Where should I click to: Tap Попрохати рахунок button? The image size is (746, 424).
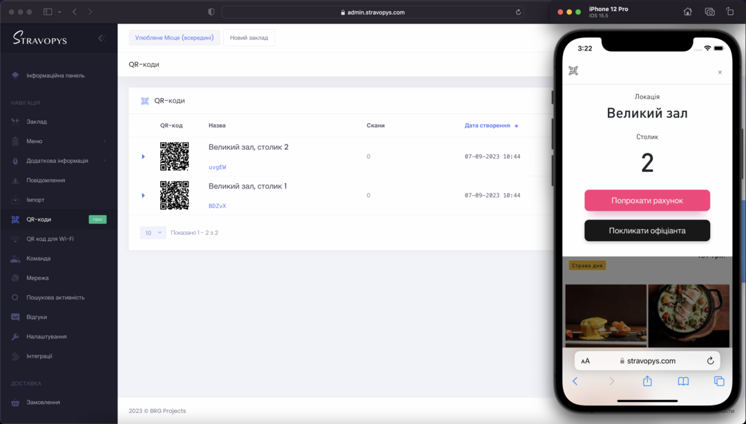[x=647, y=200]
